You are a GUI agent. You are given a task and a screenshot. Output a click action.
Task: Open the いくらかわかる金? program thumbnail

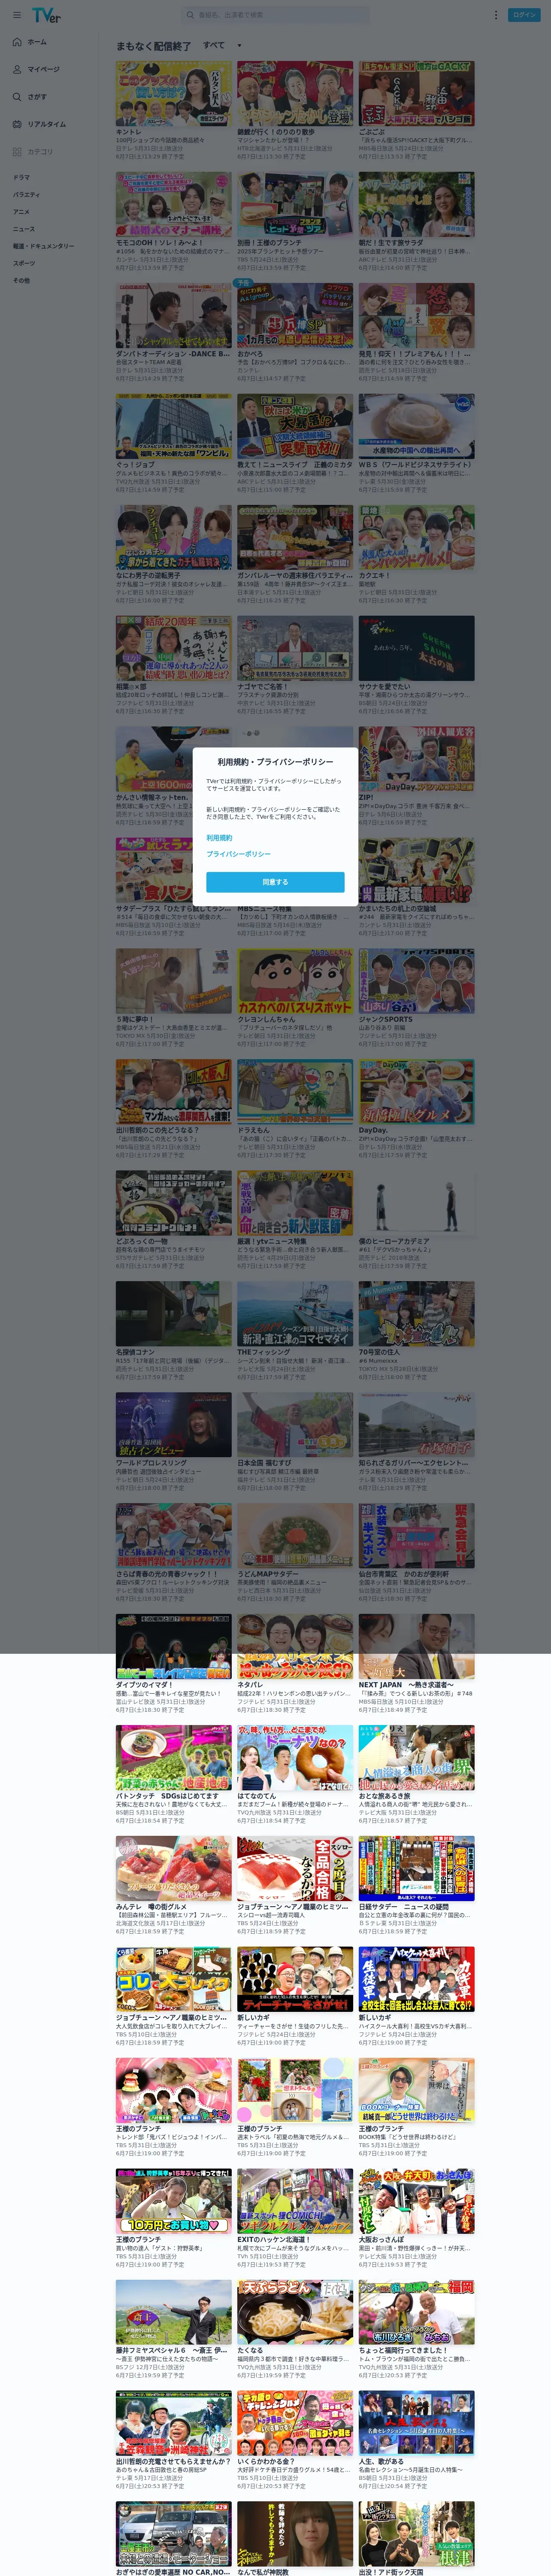click(x=295, y=2424)
